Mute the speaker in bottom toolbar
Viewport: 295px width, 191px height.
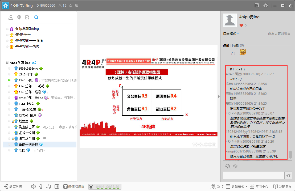pos(33,186)
